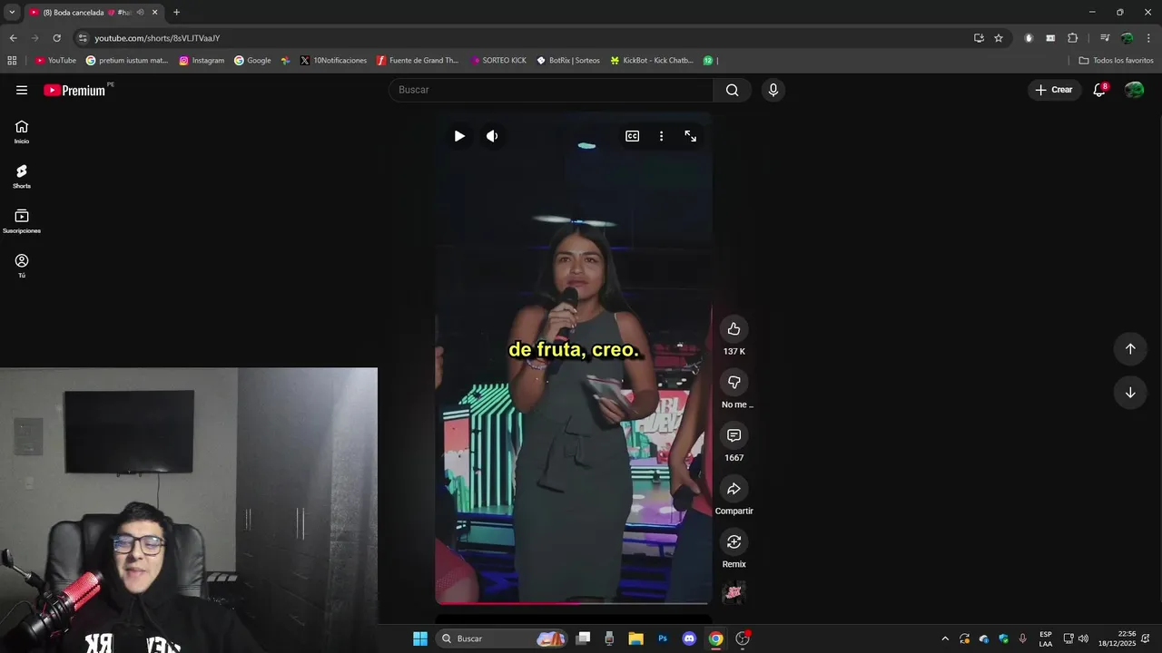1162x653 pixels.
Task: Open the bookmarks bar Apps grid
Action: point(12,61)
